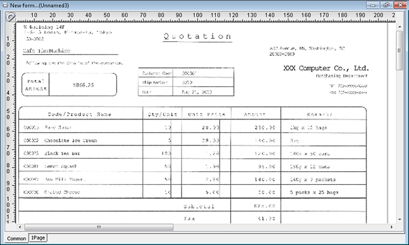Click the Aug 21, 2012 date field
The height and width of the screenshot is (245, 409).
(197, 92)
